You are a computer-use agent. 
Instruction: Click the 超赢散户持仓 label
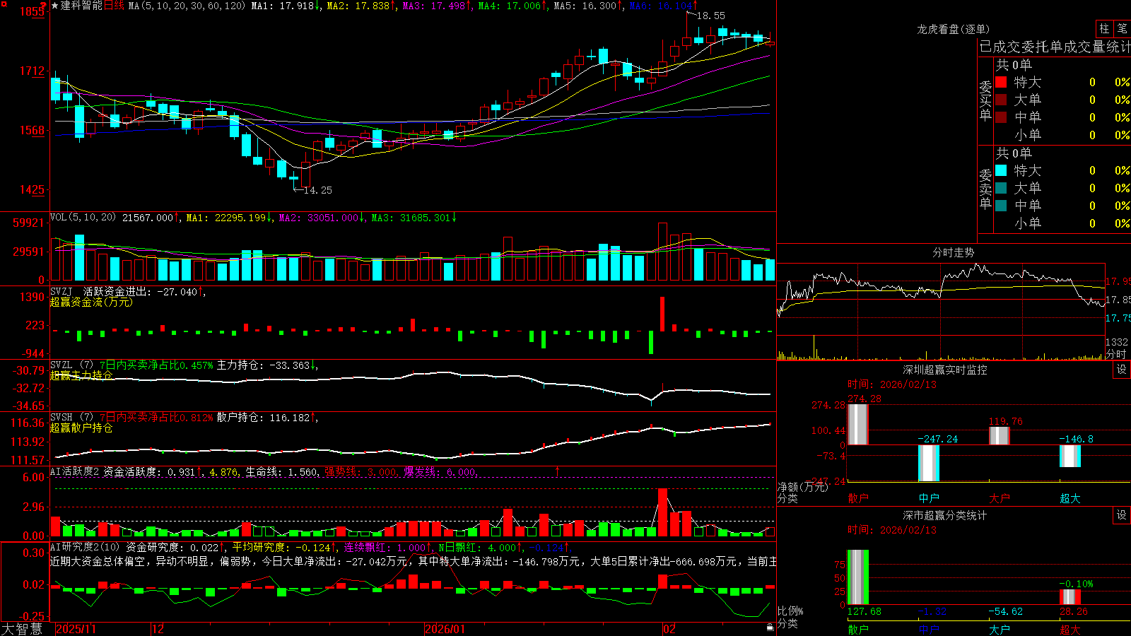point(81,428)
